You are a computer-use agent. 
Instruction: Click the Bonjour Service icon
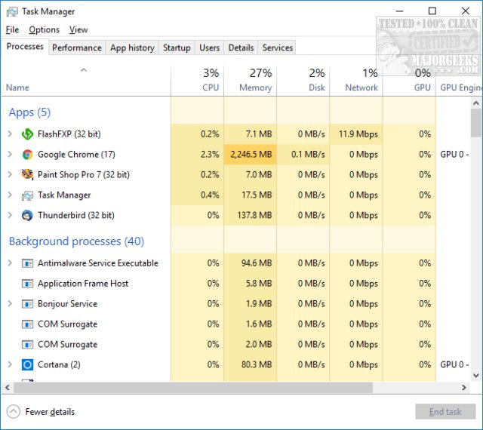(27, 304)
